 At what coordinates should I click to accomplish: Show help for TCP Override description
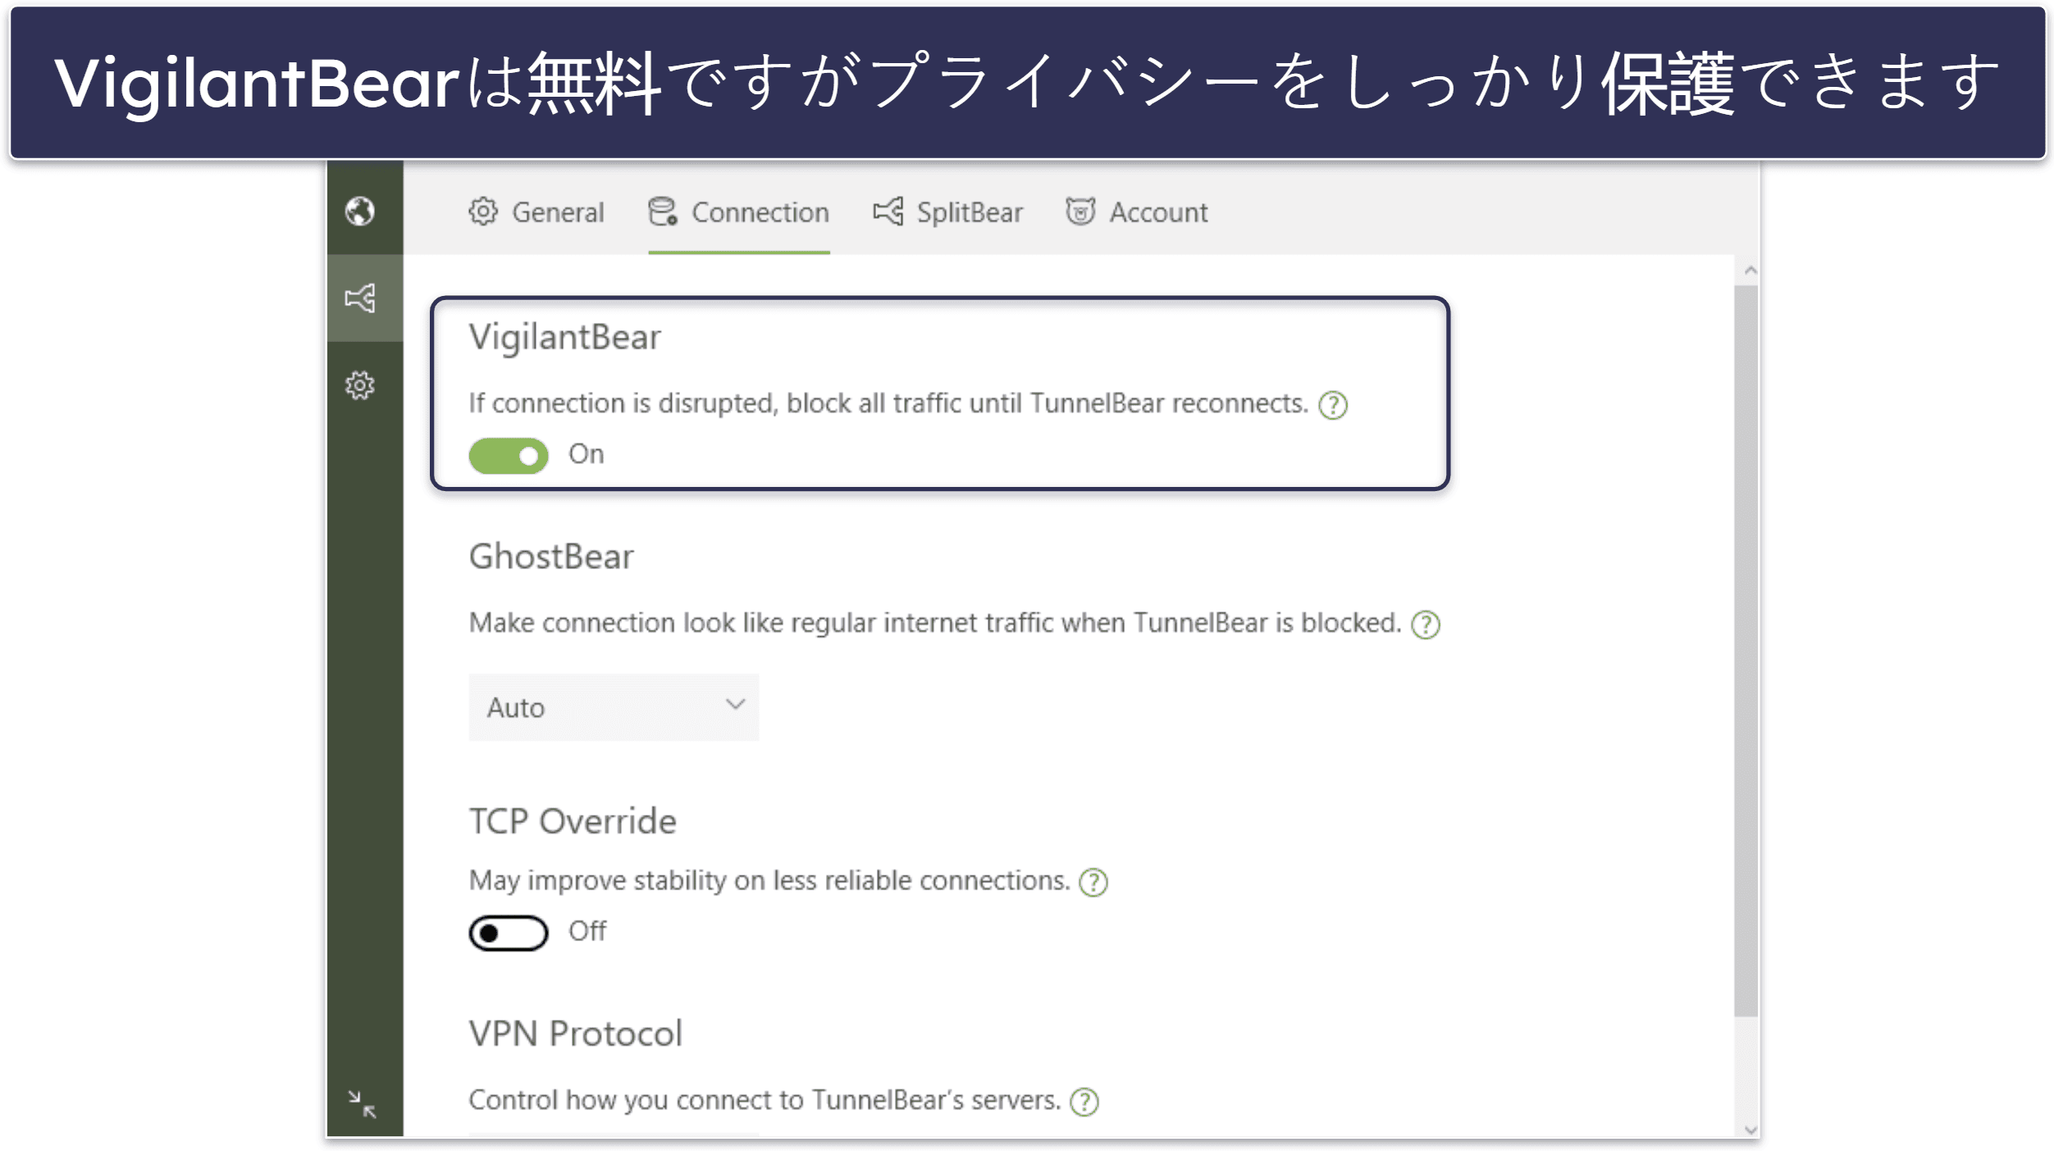point(1093,882)
